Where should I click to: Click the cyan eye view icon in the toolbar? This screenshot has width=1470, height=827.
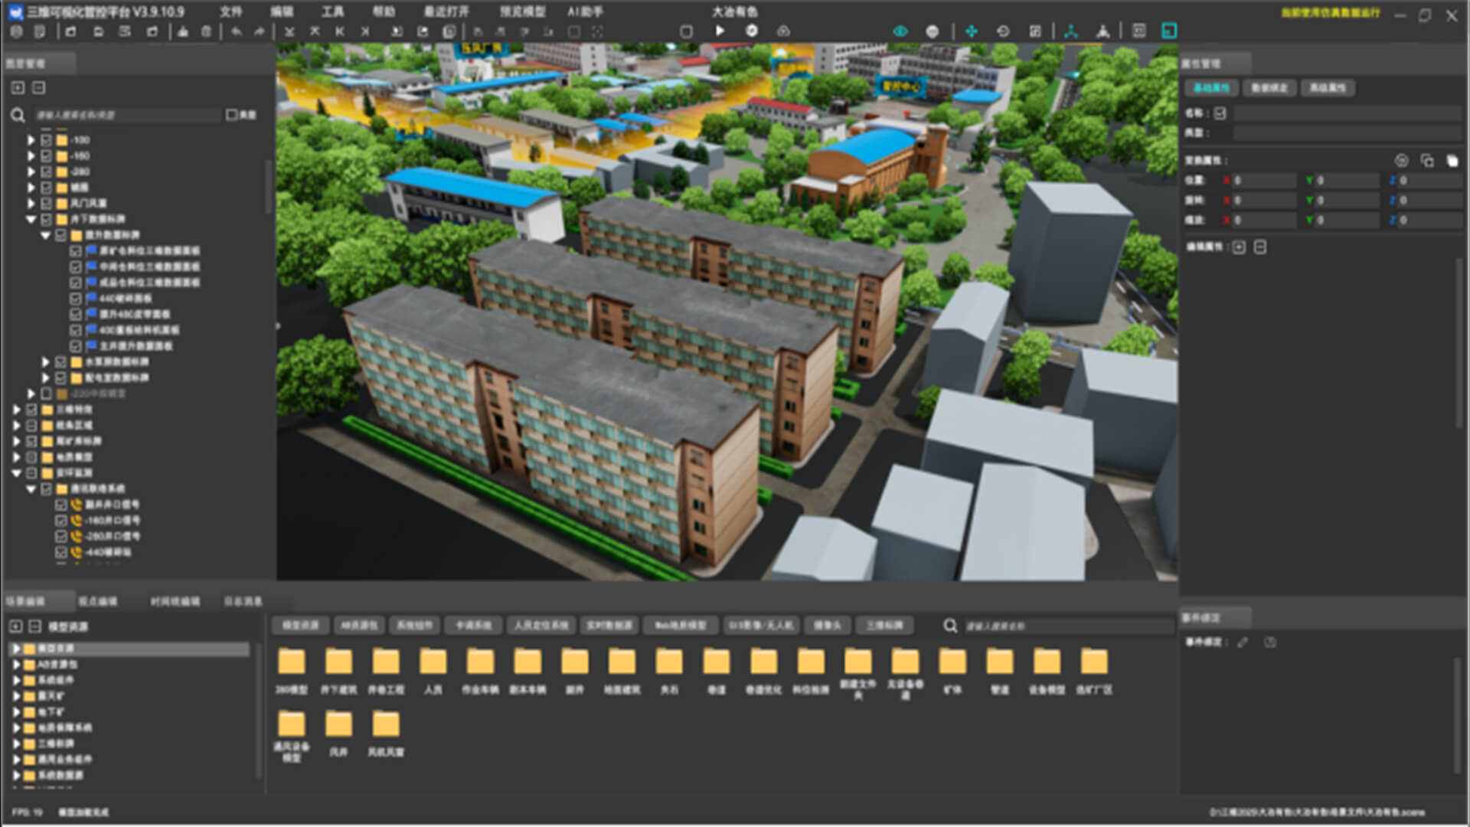[x=900, y=31]
